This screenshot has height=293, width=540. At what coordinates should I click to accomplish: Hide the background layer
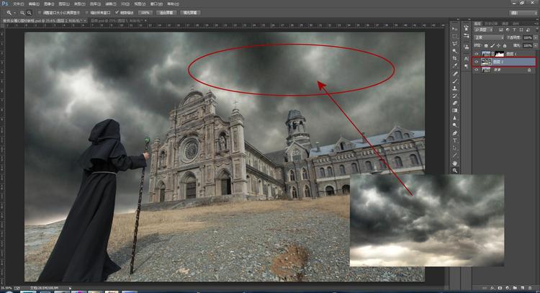[x=477, y=70]
